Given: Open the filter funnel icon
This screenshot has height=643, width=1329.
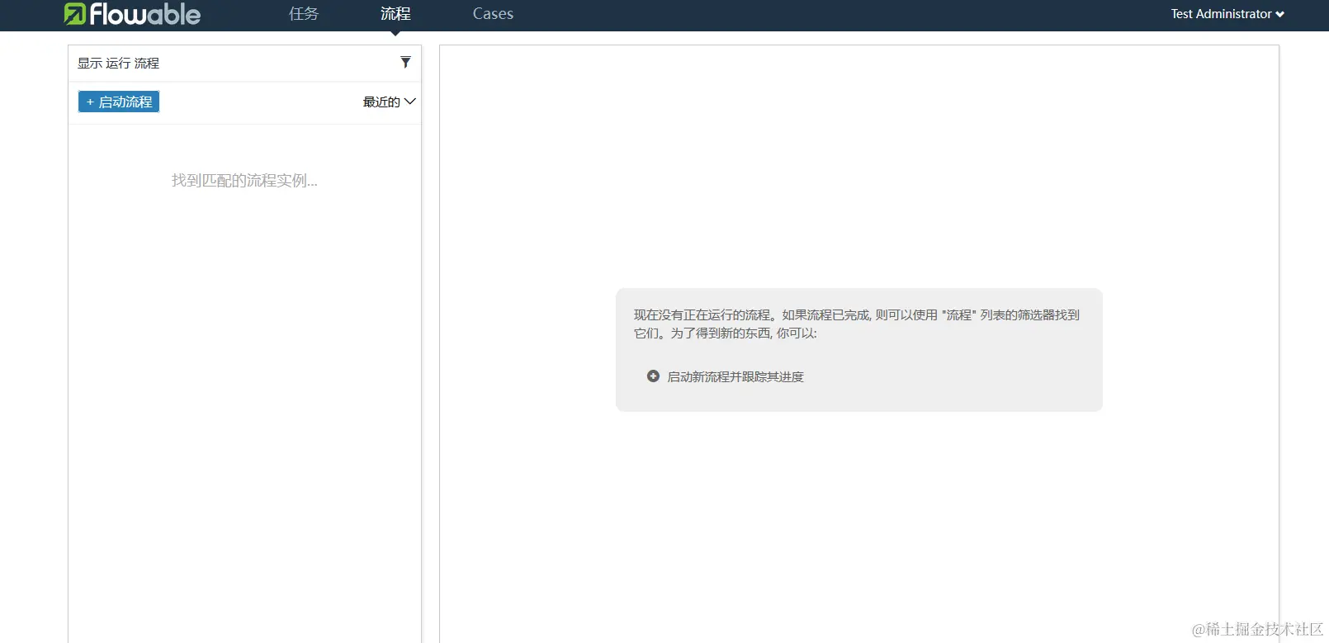Looking at the screenshot, I should [x=405, y=63].
